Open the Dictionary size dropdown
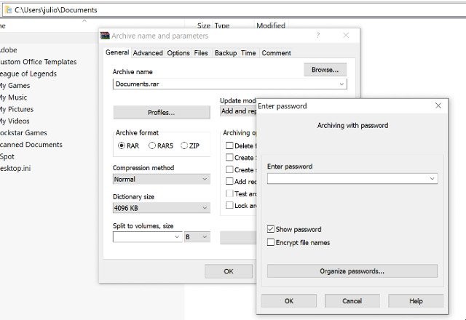The image size is (466, 320). click(205, 208)
